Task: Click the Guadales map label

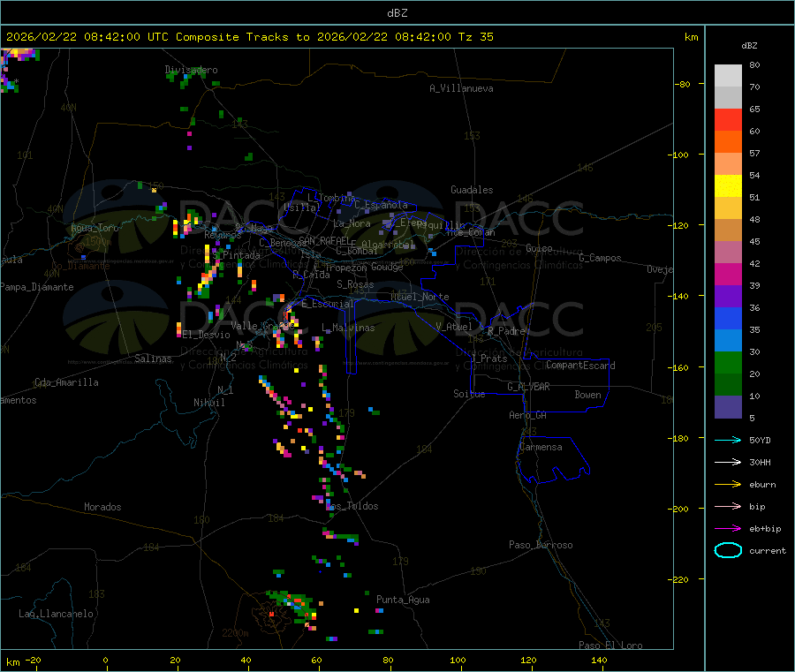Action: [472, 190]
